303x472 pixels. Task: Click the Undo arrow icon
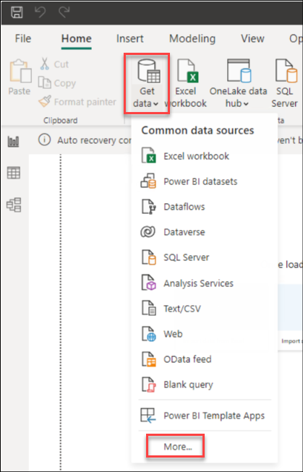(x=40, y=12)
